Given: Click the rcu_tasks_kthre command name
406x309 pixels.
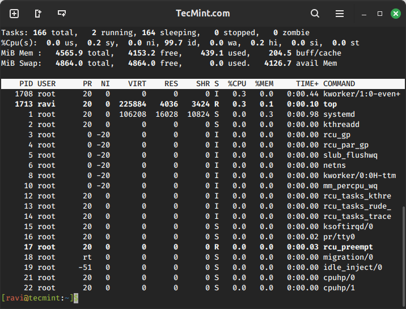Looking at the screenshot, I should [357, 196].
